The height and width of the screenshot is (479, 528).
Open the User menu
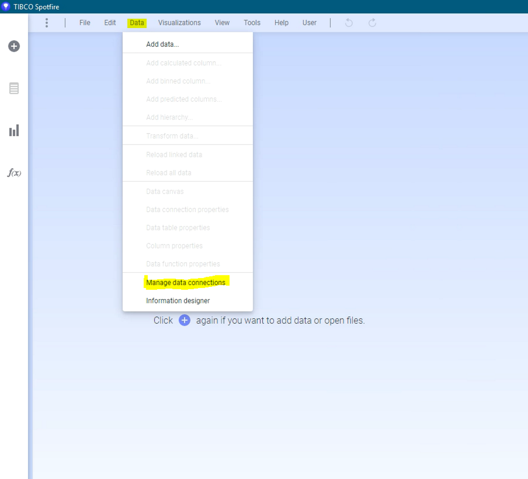click(x=309, y=23)
